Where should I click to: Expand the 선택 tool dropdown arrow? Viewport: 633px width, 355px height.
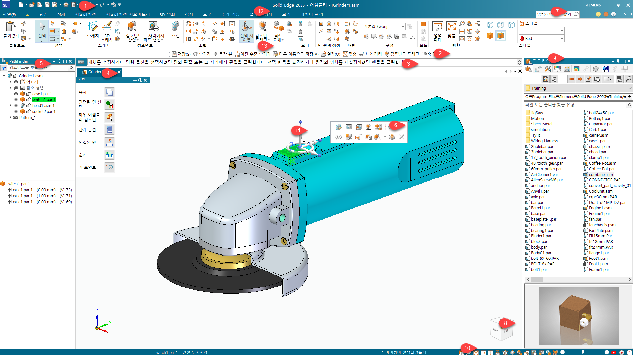[x=41, y=41]
